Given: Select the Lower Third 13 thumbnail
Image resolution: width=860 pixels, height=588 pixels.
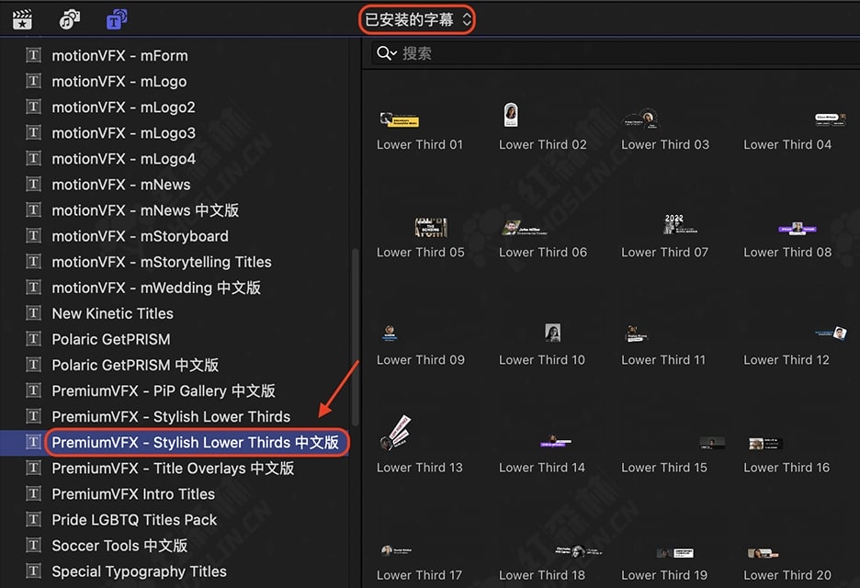Looking at the screenshot, I should pos(396,433).
